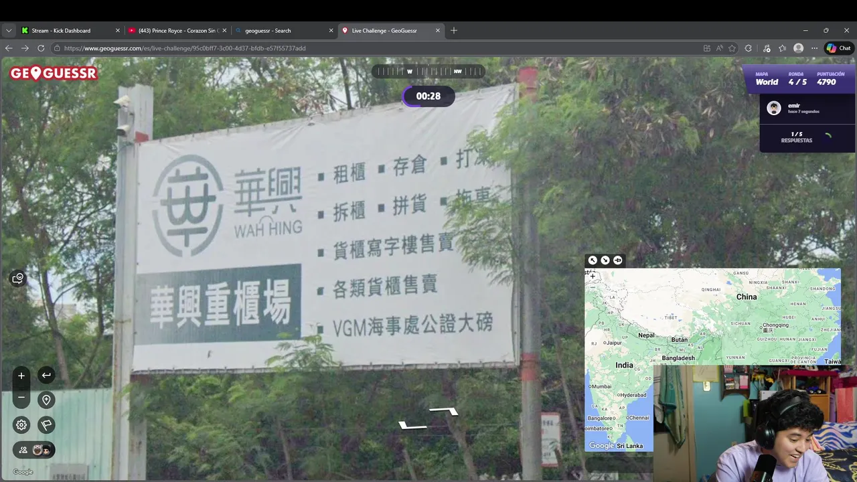Pin the guess map size
The image size is (857, 482).
coord(618,260)
